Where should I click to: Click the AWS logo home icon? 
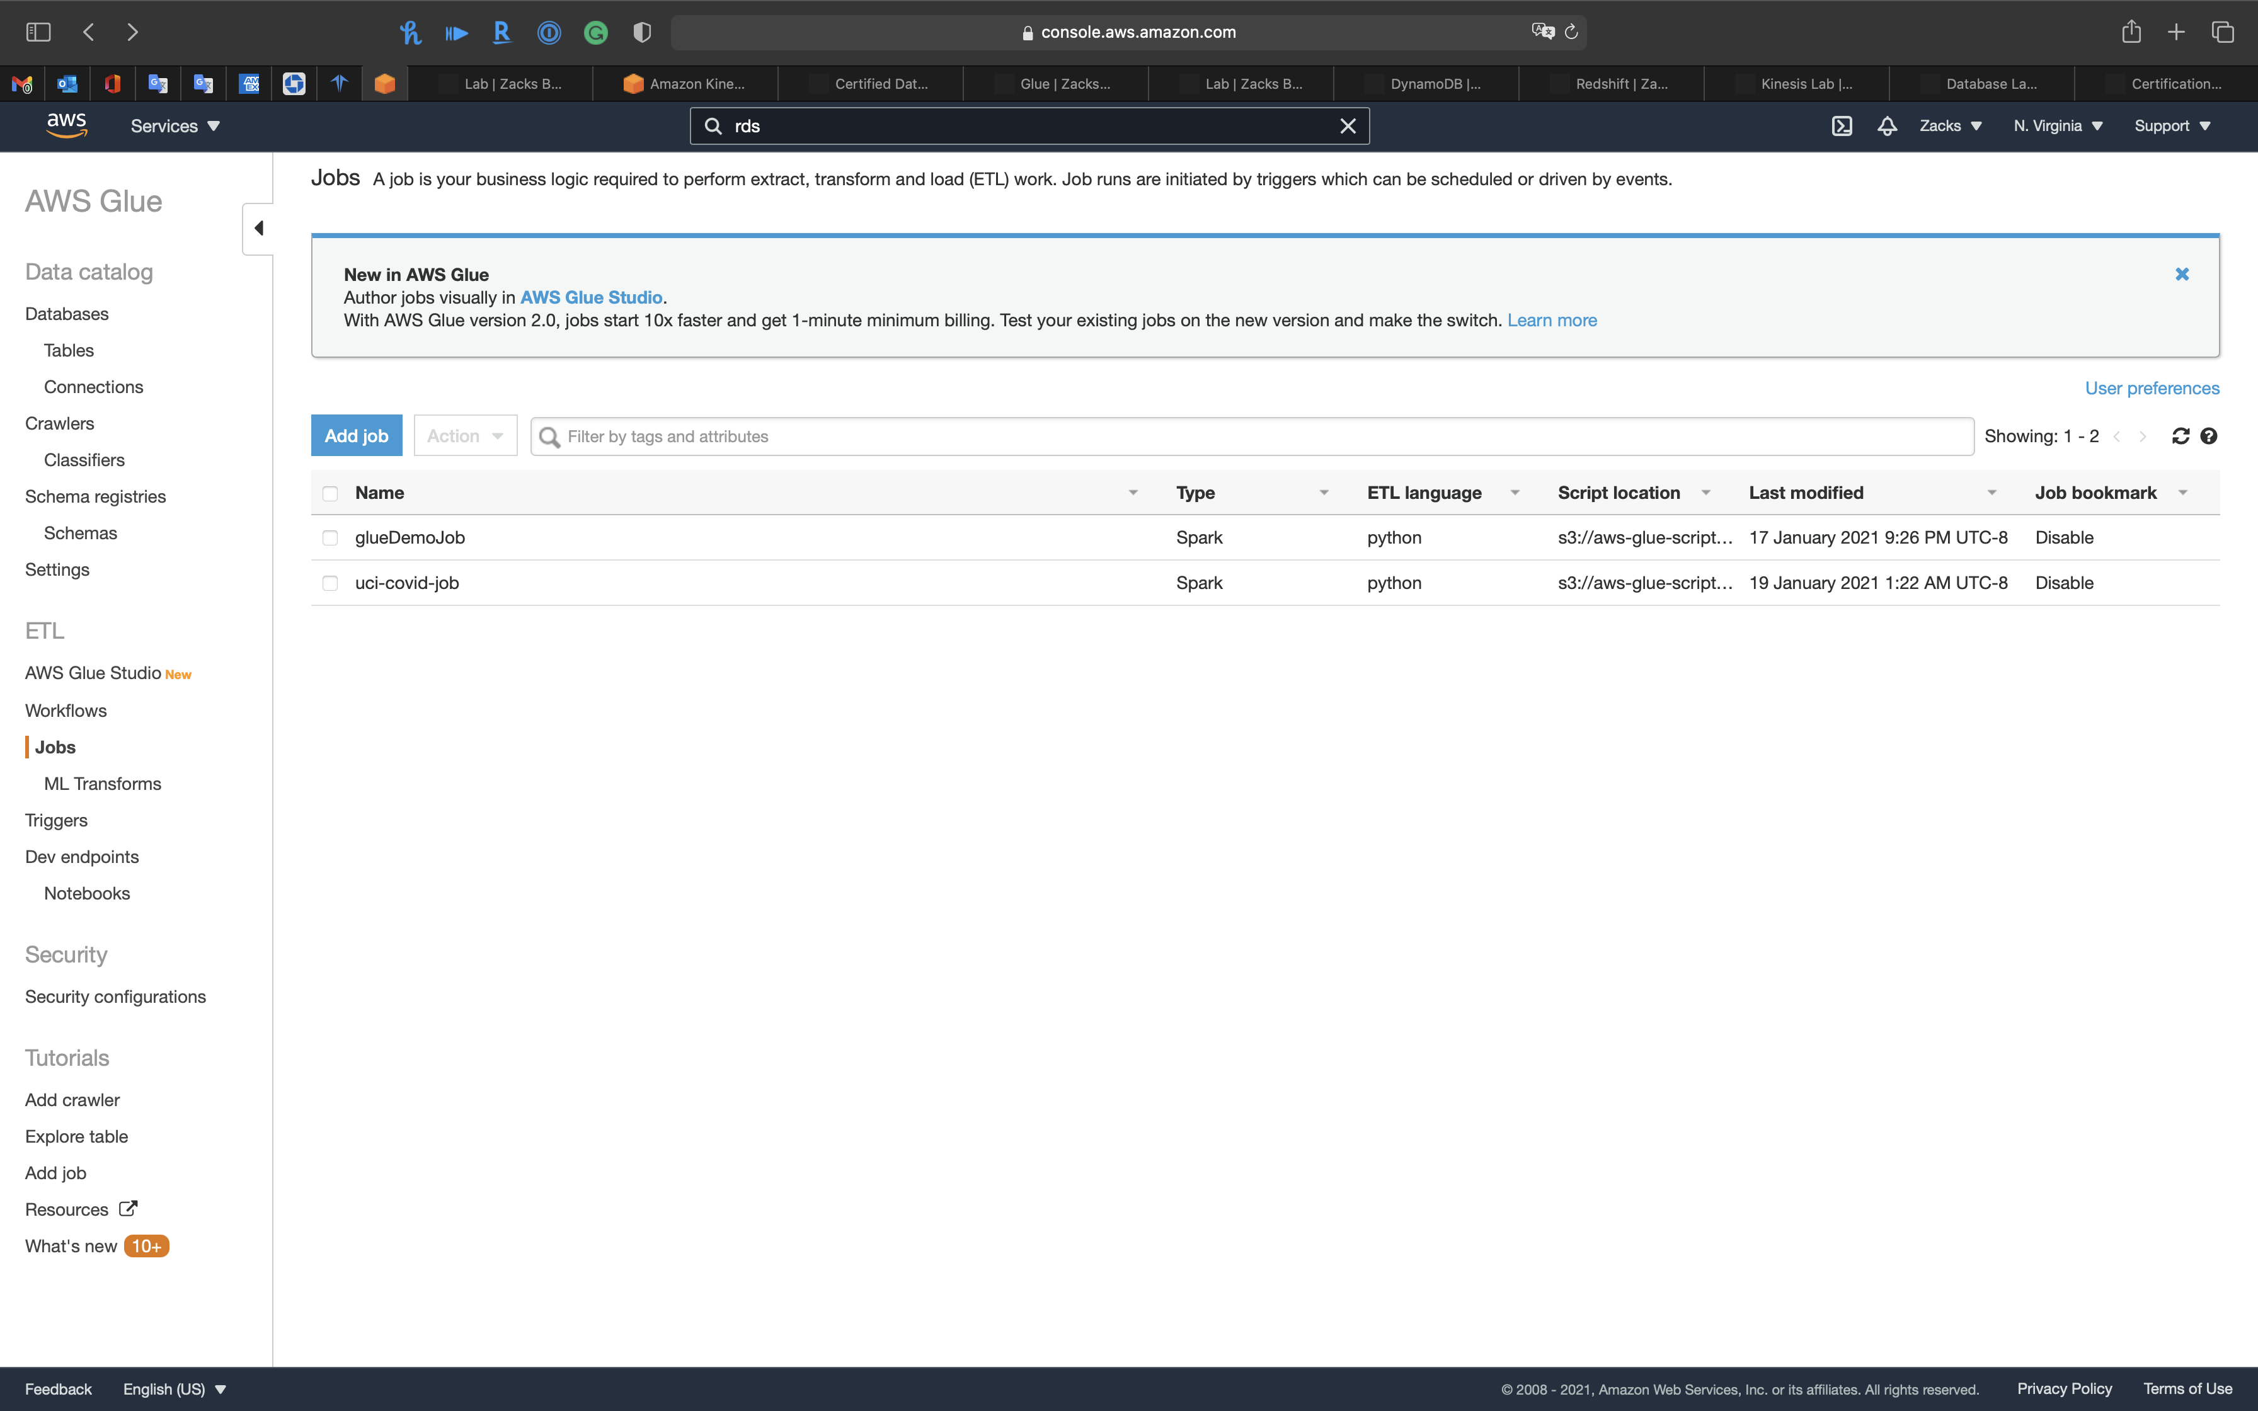coord(66,125)
